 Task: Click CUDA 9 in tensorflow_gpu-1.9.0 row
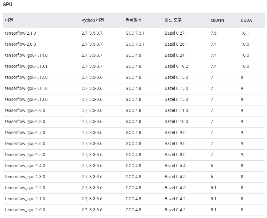click(242, 111)
